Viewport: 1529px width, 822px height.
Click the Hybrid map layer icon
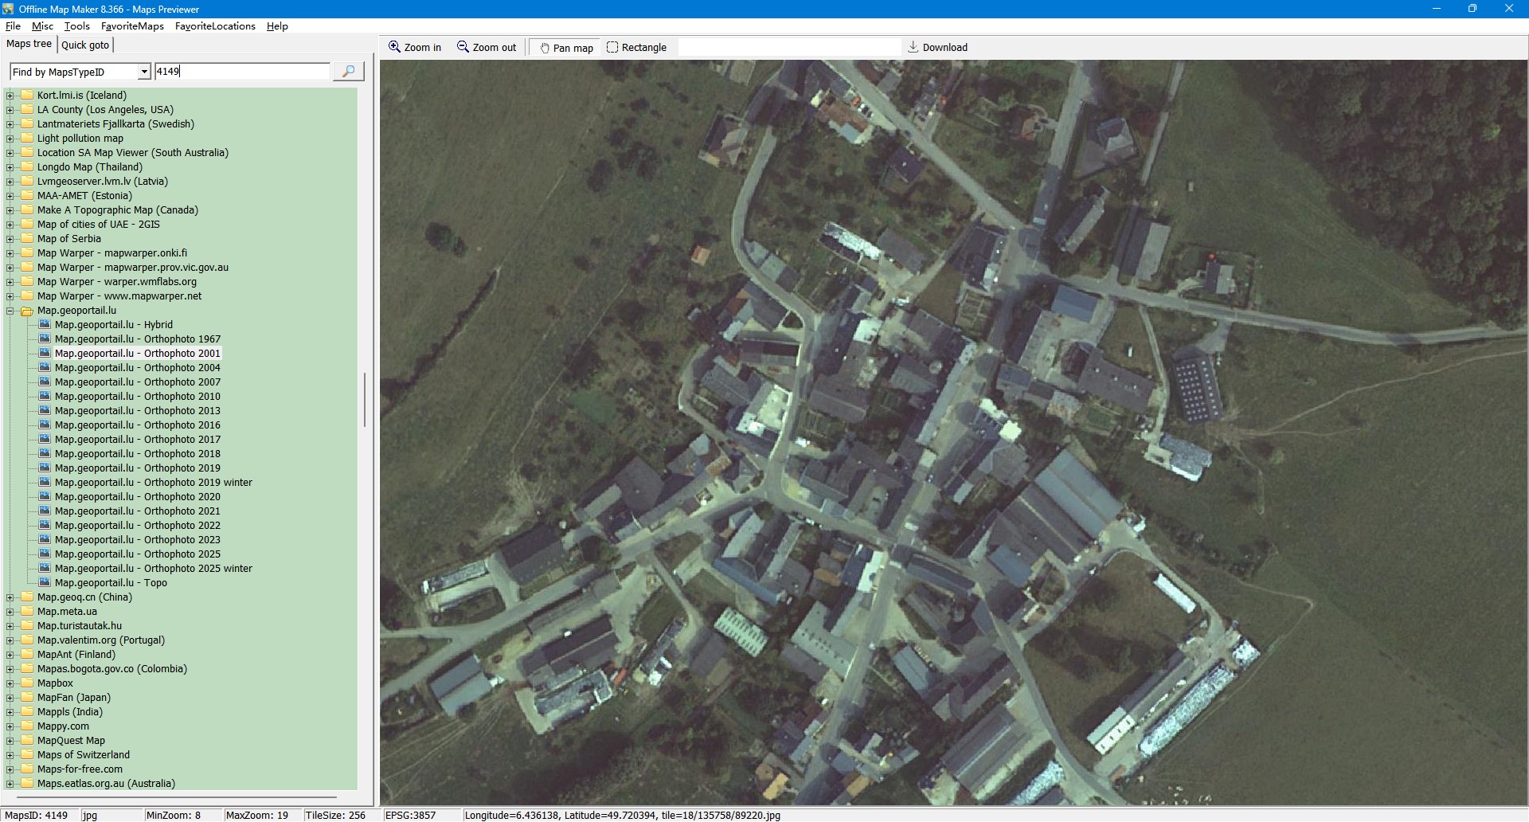45,325
